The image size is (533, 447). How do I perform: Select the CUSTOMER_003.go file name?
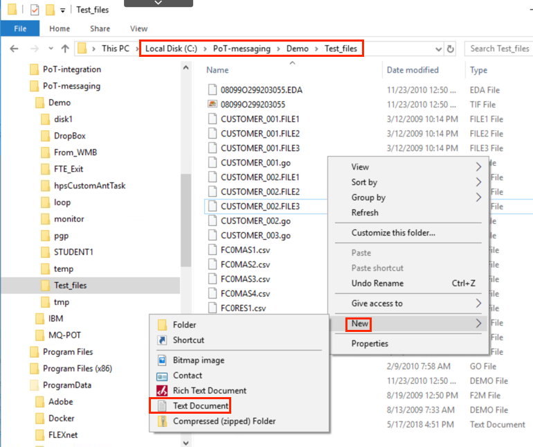click(255, 236)
